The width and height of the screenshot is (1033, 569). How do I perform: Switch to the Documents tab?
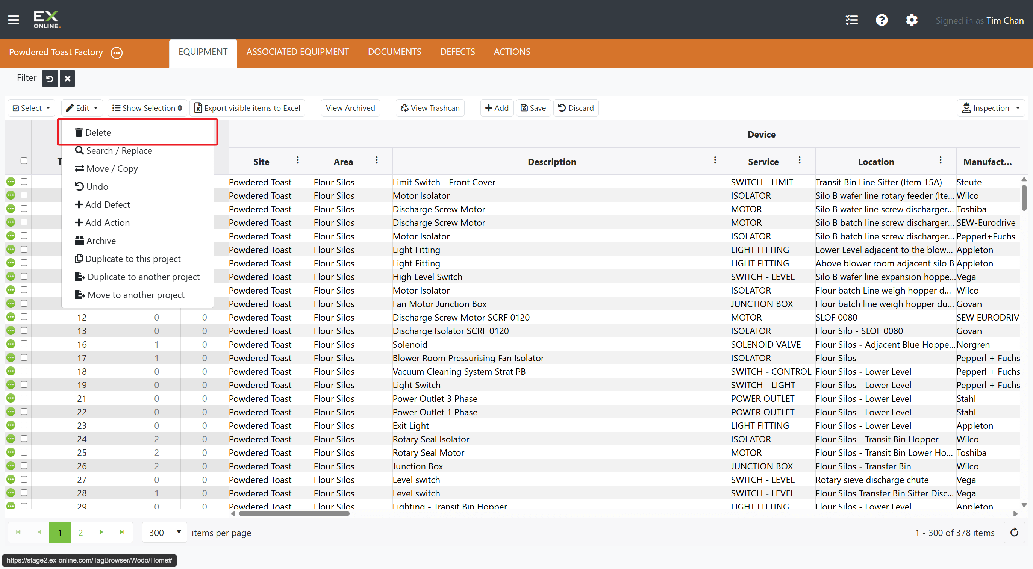point(394,52)
